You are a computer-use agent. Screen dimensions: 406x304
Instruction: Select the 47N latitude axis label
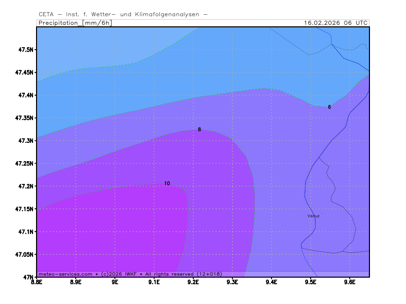[x=28, y=277]
